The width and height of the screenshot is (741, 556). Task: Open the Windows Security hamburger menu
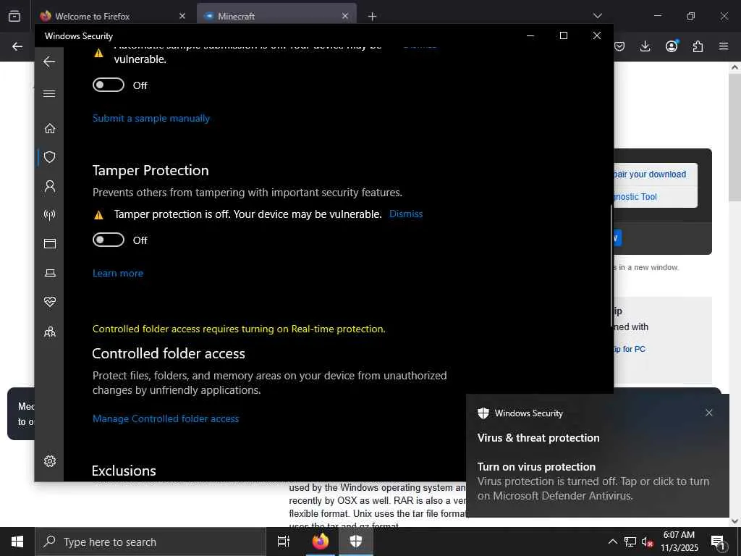click(x=49, y=93)
